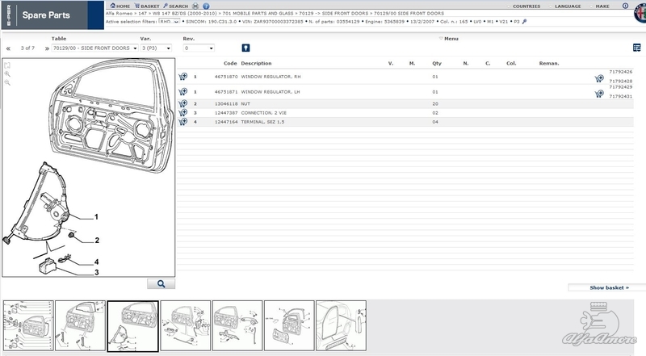Open the BASKET menu item
646x356 pixels.
[x=147, y=6]
